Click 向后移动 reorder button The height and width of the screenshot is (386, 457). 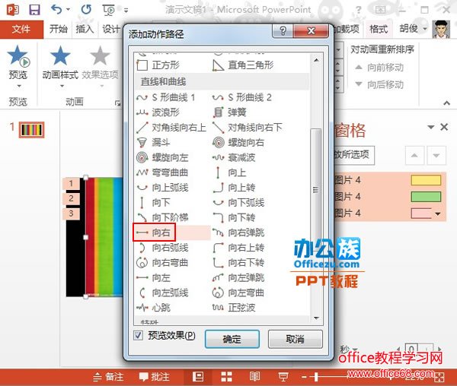(379, 84)
